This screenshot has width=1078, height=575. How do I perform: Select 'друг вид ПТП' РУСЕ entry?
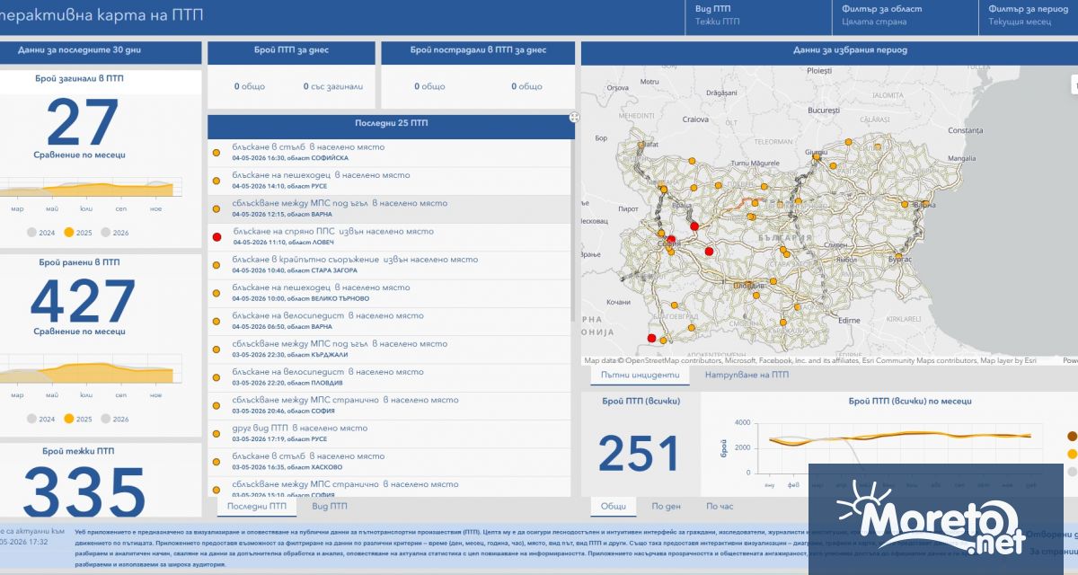pyautogui.click(x=389, y=433)
